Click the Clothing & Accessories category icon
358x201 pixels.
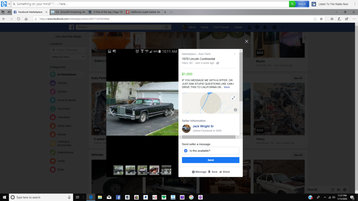click(53, 143)
